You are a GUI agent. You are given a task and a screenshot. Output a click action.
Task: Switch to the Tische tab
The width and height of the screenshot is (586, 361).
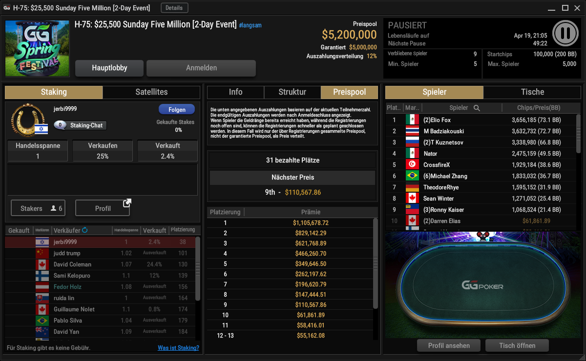[x=533, y=92]
